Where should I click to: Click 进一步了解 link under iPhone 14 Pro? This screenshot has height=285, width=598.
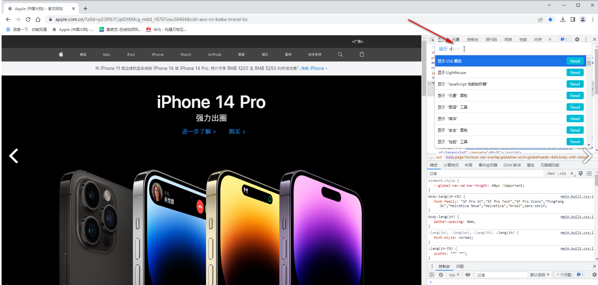click(199, 132)
